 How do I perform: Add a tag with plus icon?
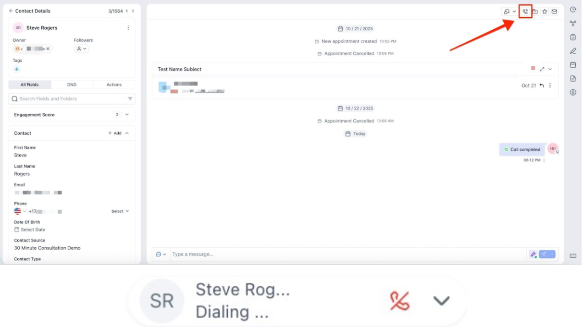17,69
